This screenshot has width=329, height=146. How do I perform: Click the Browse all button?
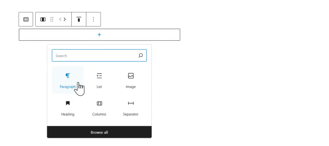(99, 132)
